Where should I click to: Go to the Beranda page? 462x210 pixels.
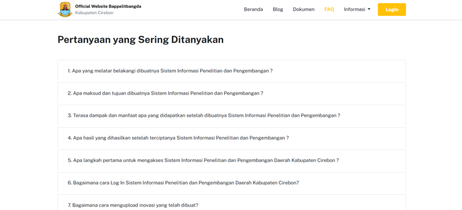click(x=254, y=9)
